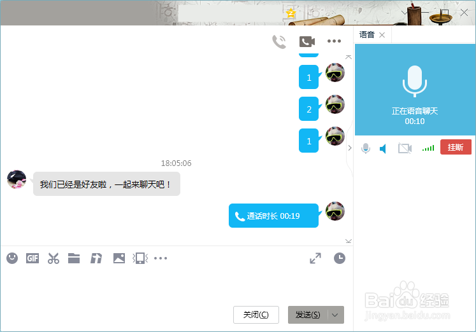
Task: Maximize the chat window
Action: click(445, 13)
